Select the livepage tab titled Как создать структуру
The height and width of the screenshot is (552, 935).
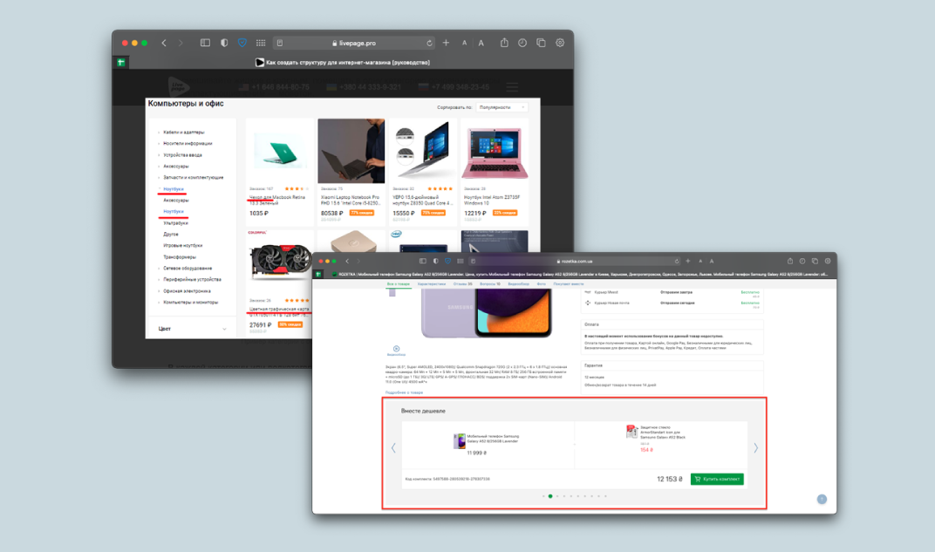point(342,62)
